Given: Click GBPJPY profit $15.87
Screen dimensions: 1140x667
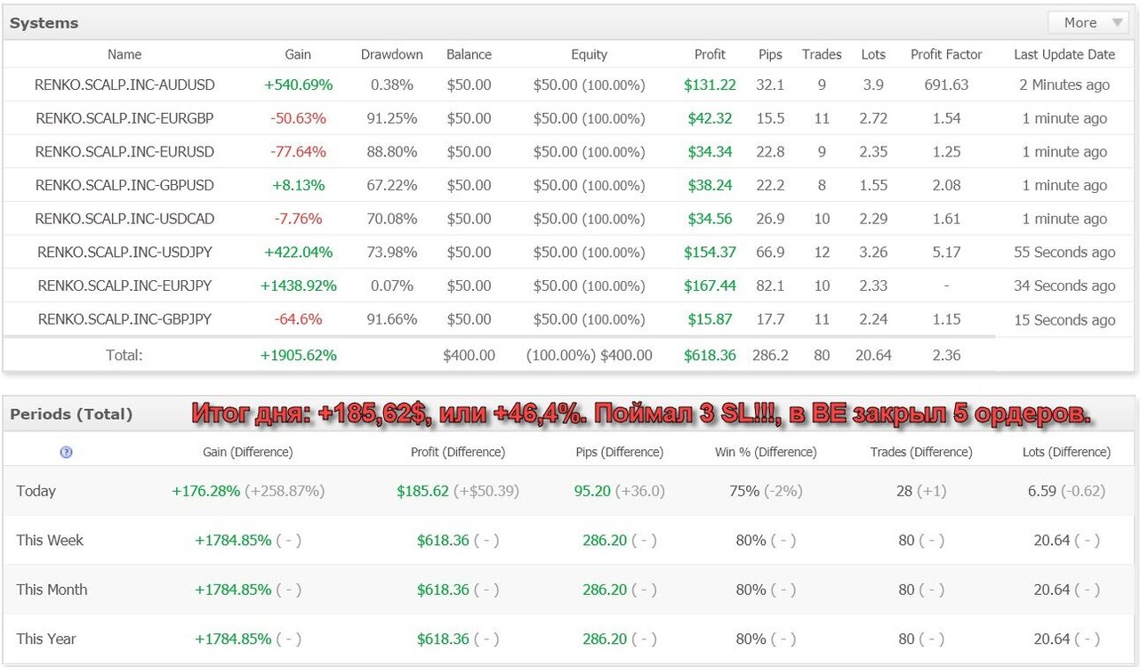Looking at the screenshot, I should (710, 319).
